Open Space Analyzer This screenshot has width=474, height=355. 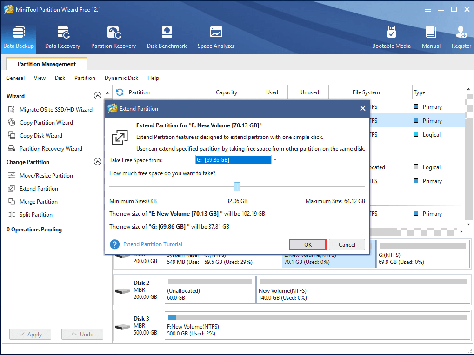click(216, 37)
